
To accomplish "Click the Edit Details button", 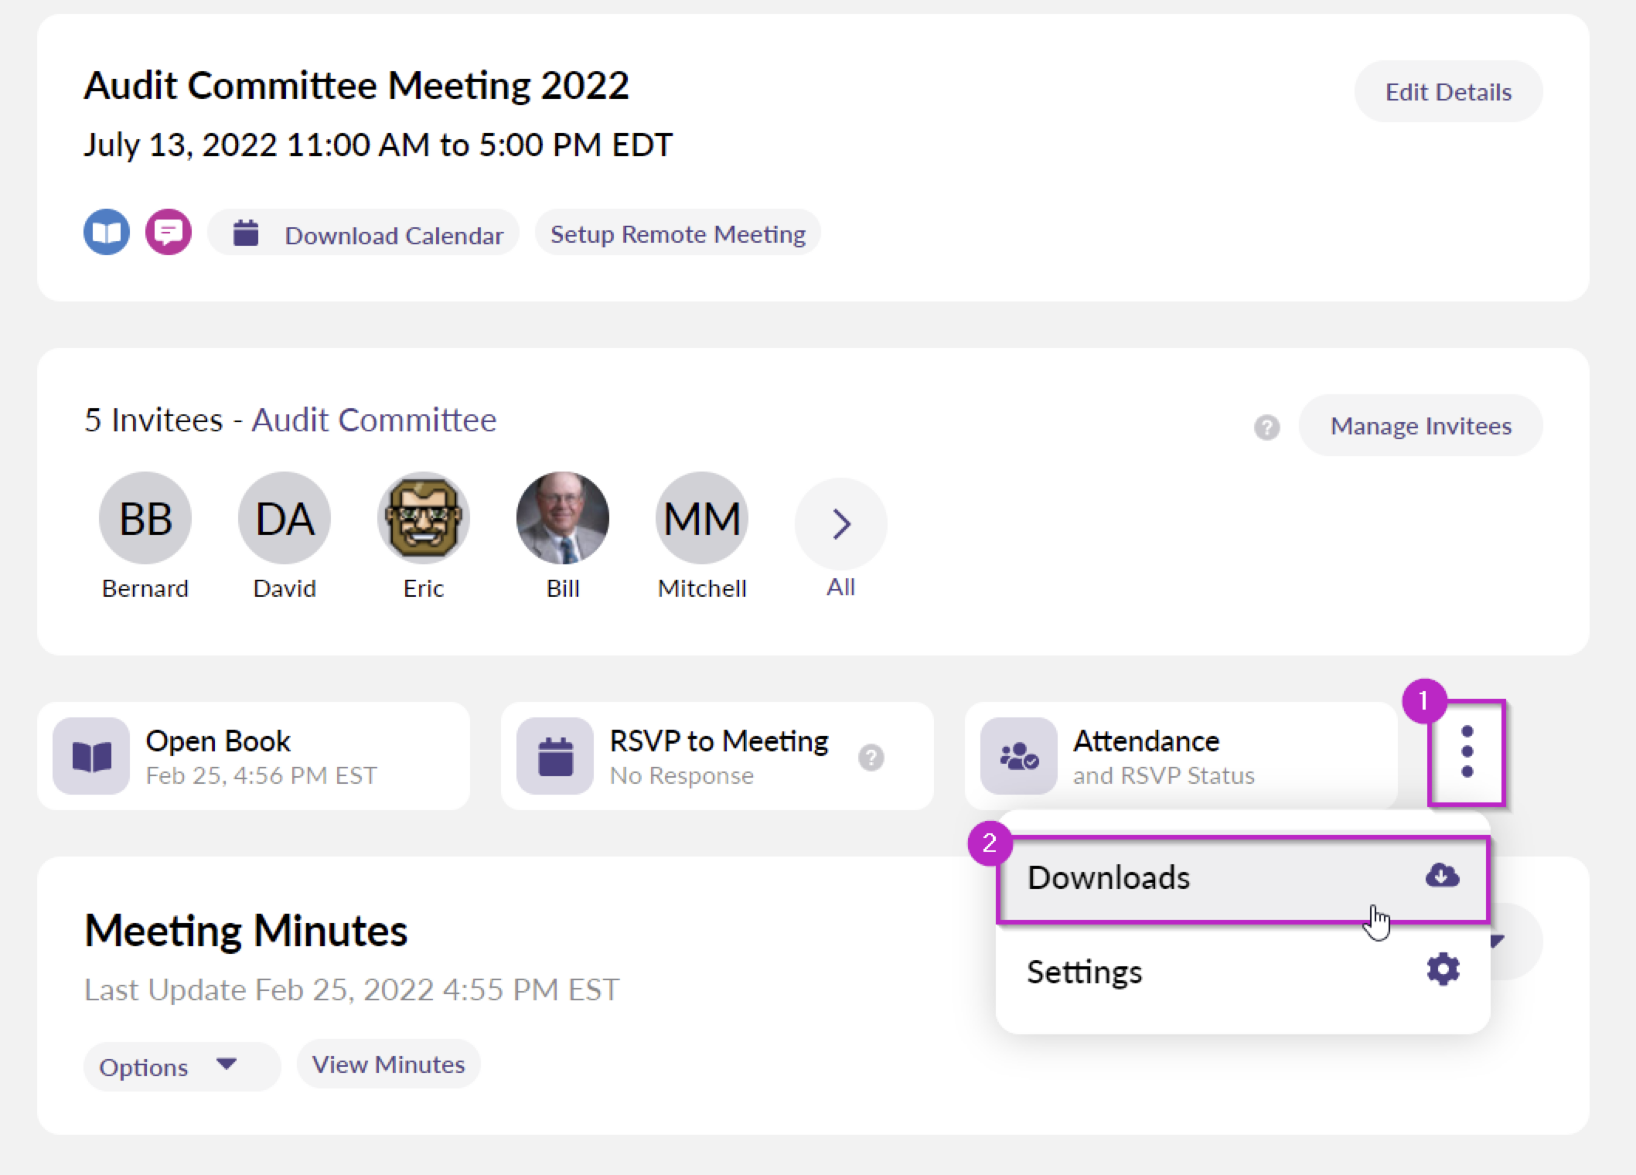I will [1448, 92].
